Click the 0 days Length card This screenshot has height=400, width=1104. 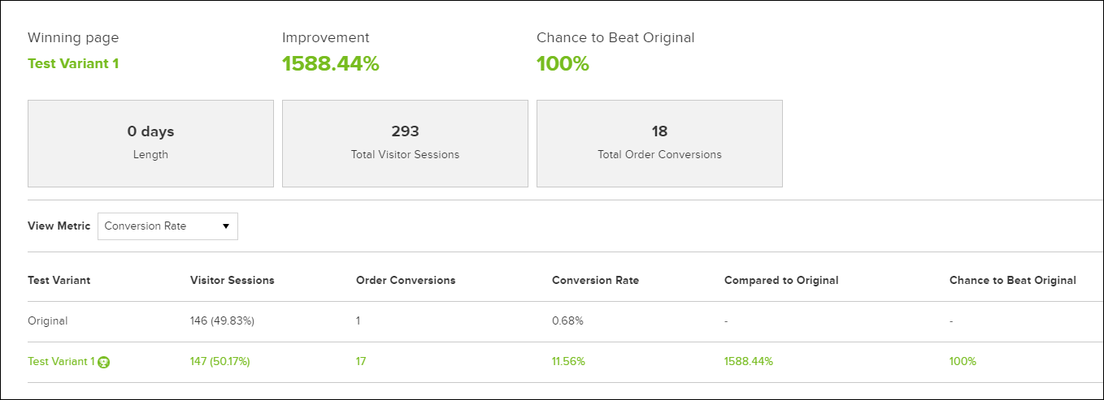pos(150,143)
